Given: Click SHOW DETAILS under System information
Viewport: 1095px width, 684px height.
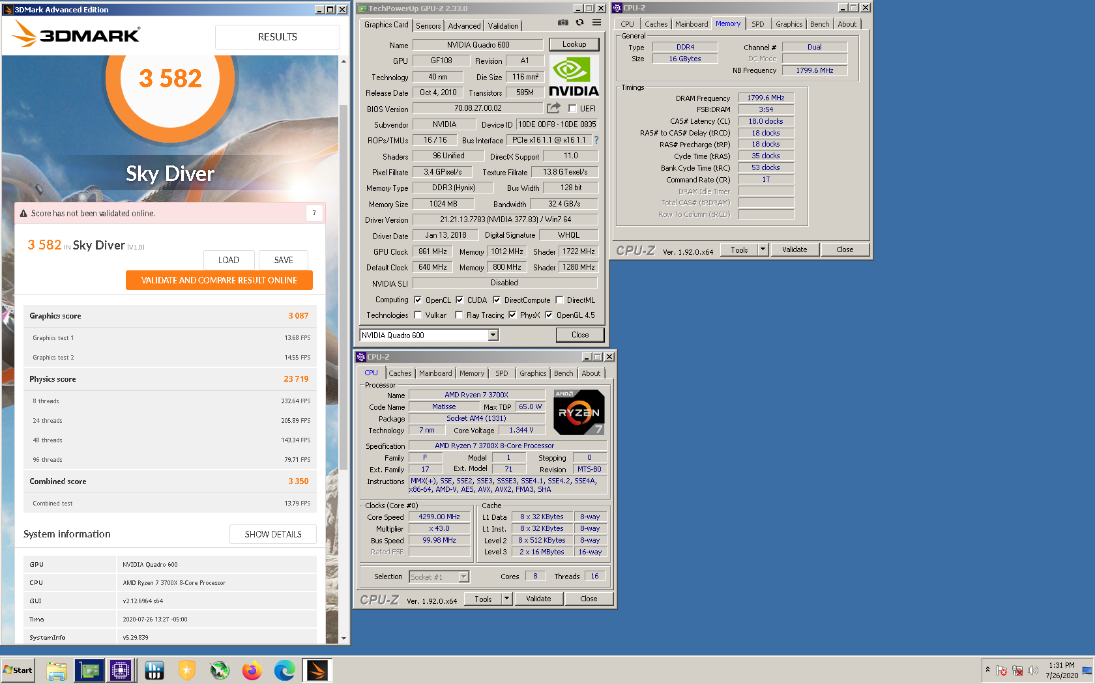Looking at the screenshot, I should pos(273,534).
